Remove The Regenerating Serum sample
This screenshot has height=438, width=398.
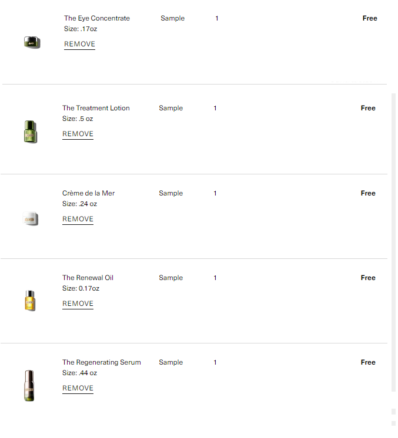pyautogui.click(x=78, y=388)
